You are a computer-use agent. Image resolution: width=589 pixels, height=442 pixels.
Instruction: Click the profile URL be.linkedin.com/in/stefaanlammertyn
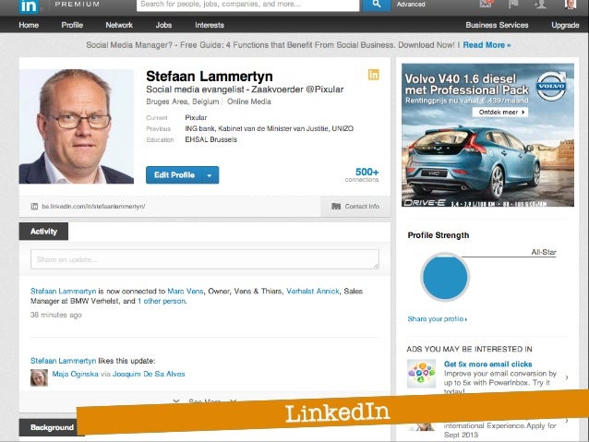pos(93,206)
